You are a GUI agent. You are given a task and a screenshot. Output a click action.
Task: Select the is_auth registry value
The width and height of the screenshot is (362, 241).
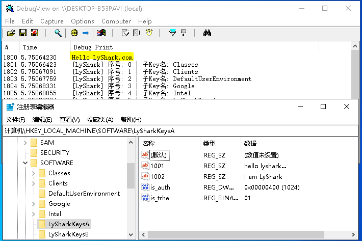pos(160,188)
